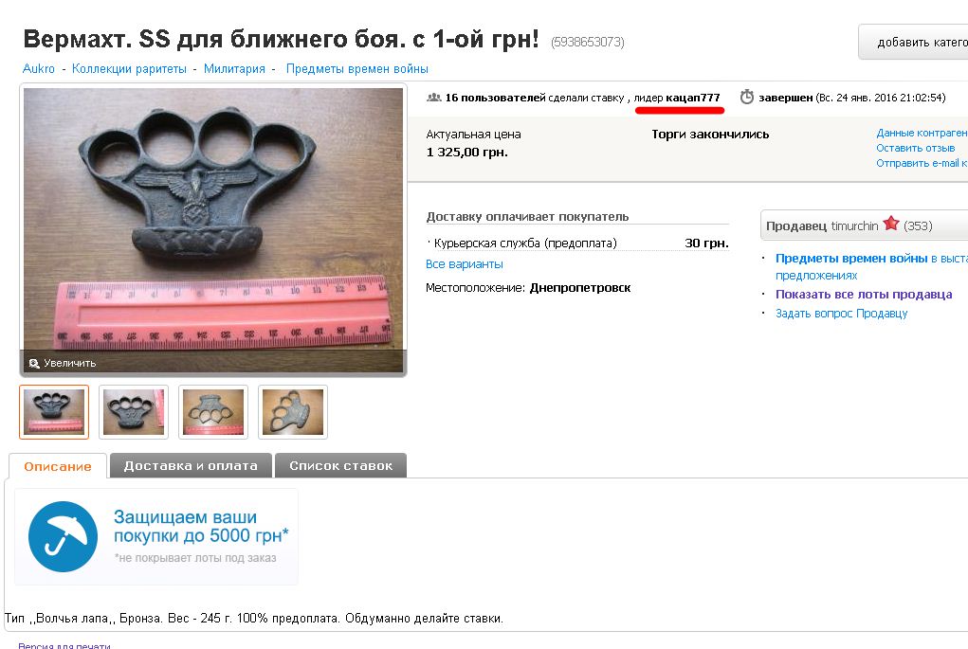The height and width of the screenshot is (649, 968).
Task: Click the seller's red star rating icon
Action: tap(891, 224)
